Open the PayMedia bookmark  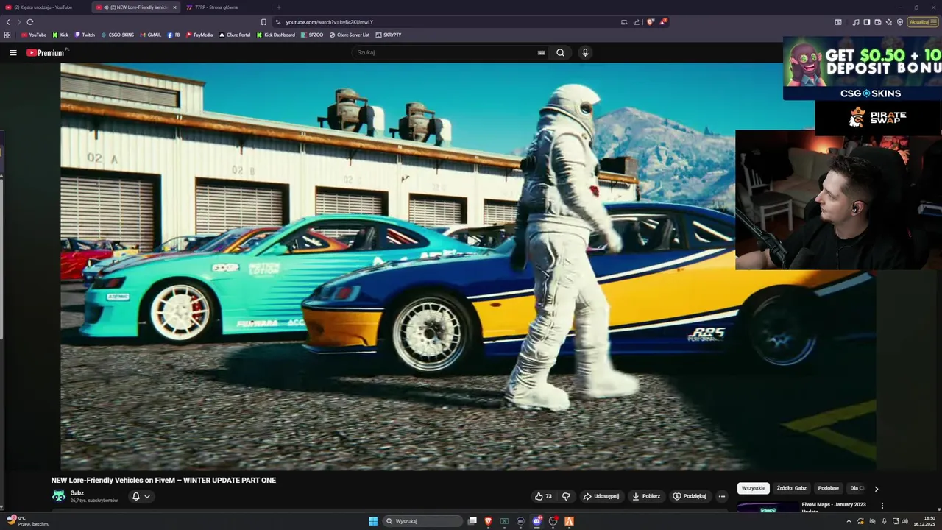[x=199, y=35]
